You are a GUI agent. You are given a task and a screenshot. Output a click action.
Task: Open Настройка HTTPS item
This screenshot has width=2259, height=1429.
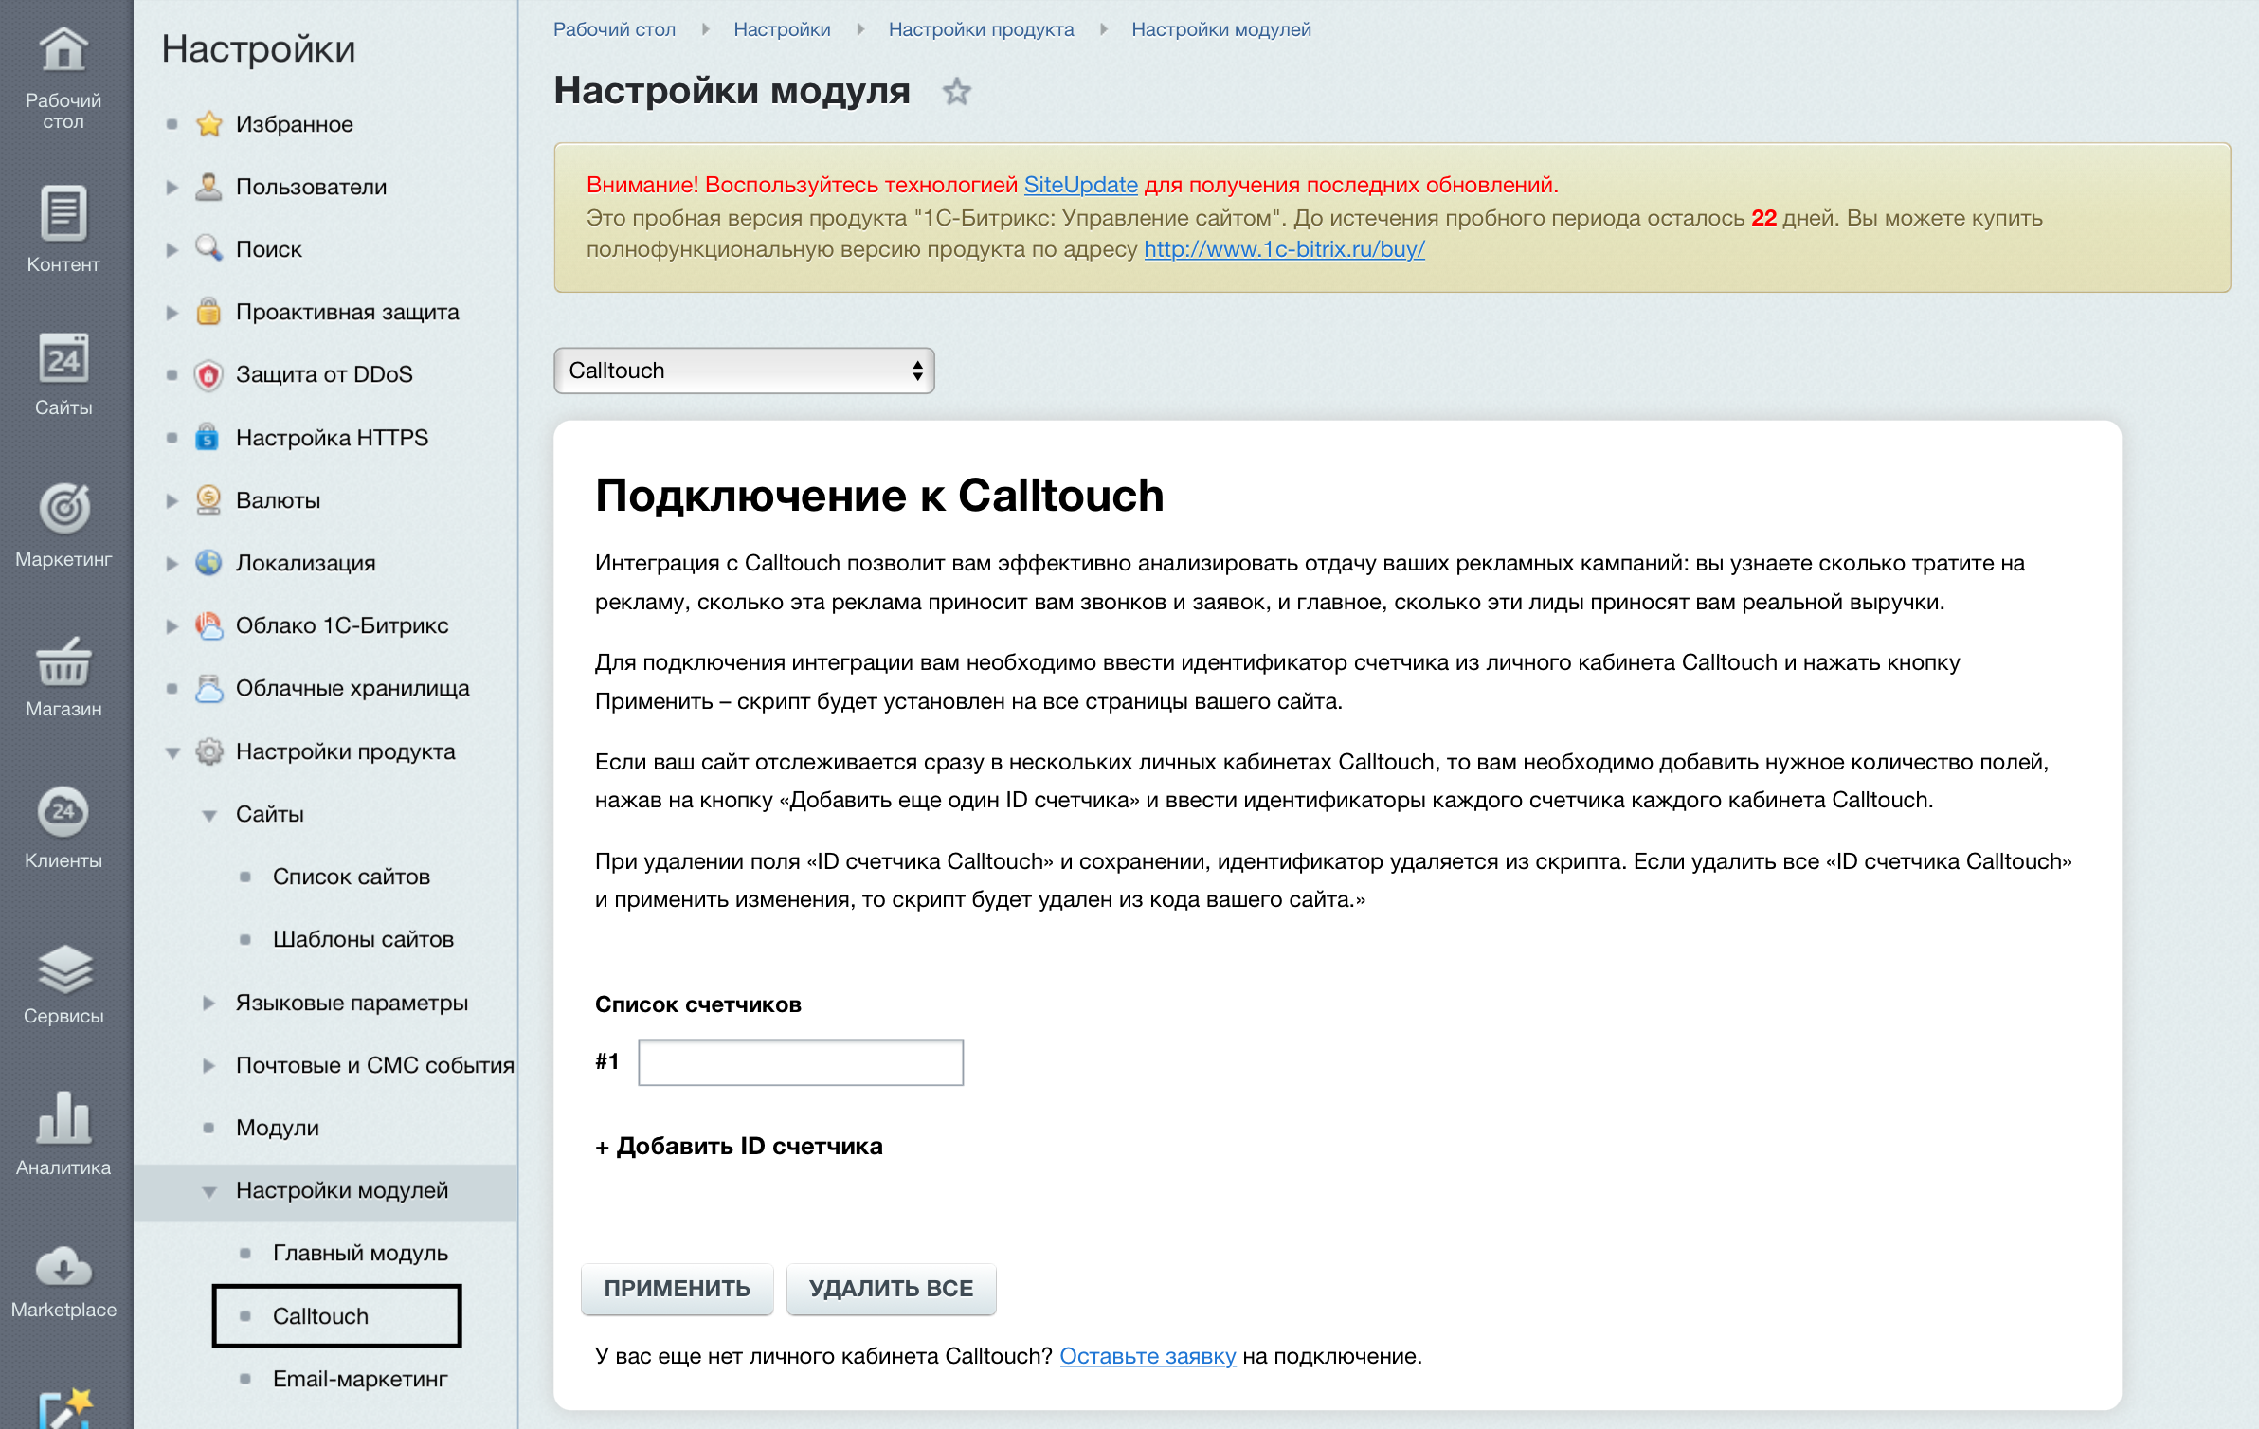(x=332, y=438)
